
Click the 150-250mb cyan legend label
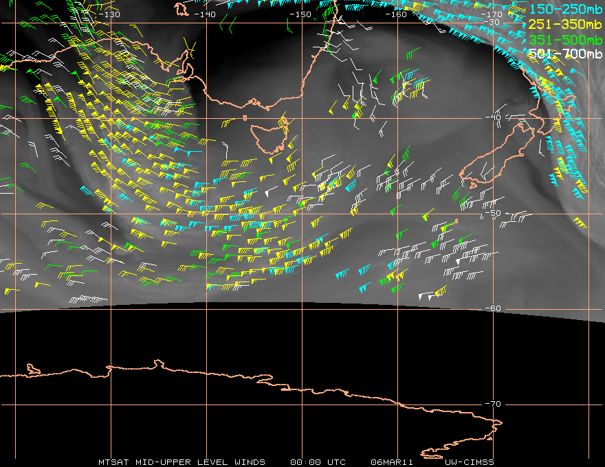[x=565, y=9]
